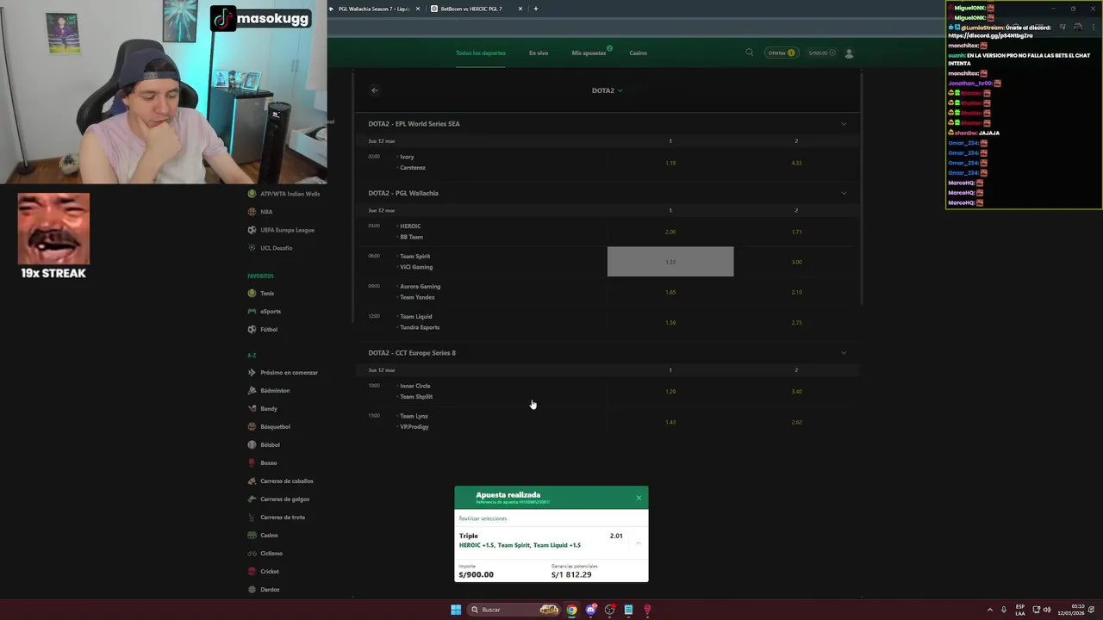
Task: Click the football icon beside UEFA Europa League
Action: click(x=252, y=230)
